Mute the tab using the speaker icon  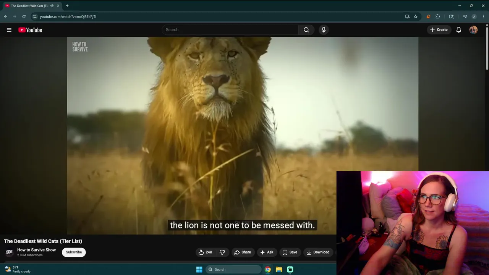[x=52, y=6]
